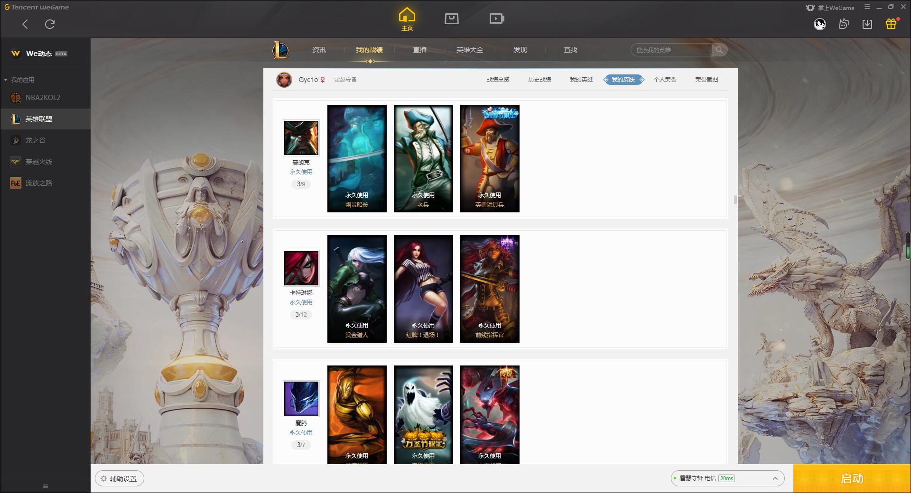Select 龙之谷 in the sidebar

coord(45,140)
